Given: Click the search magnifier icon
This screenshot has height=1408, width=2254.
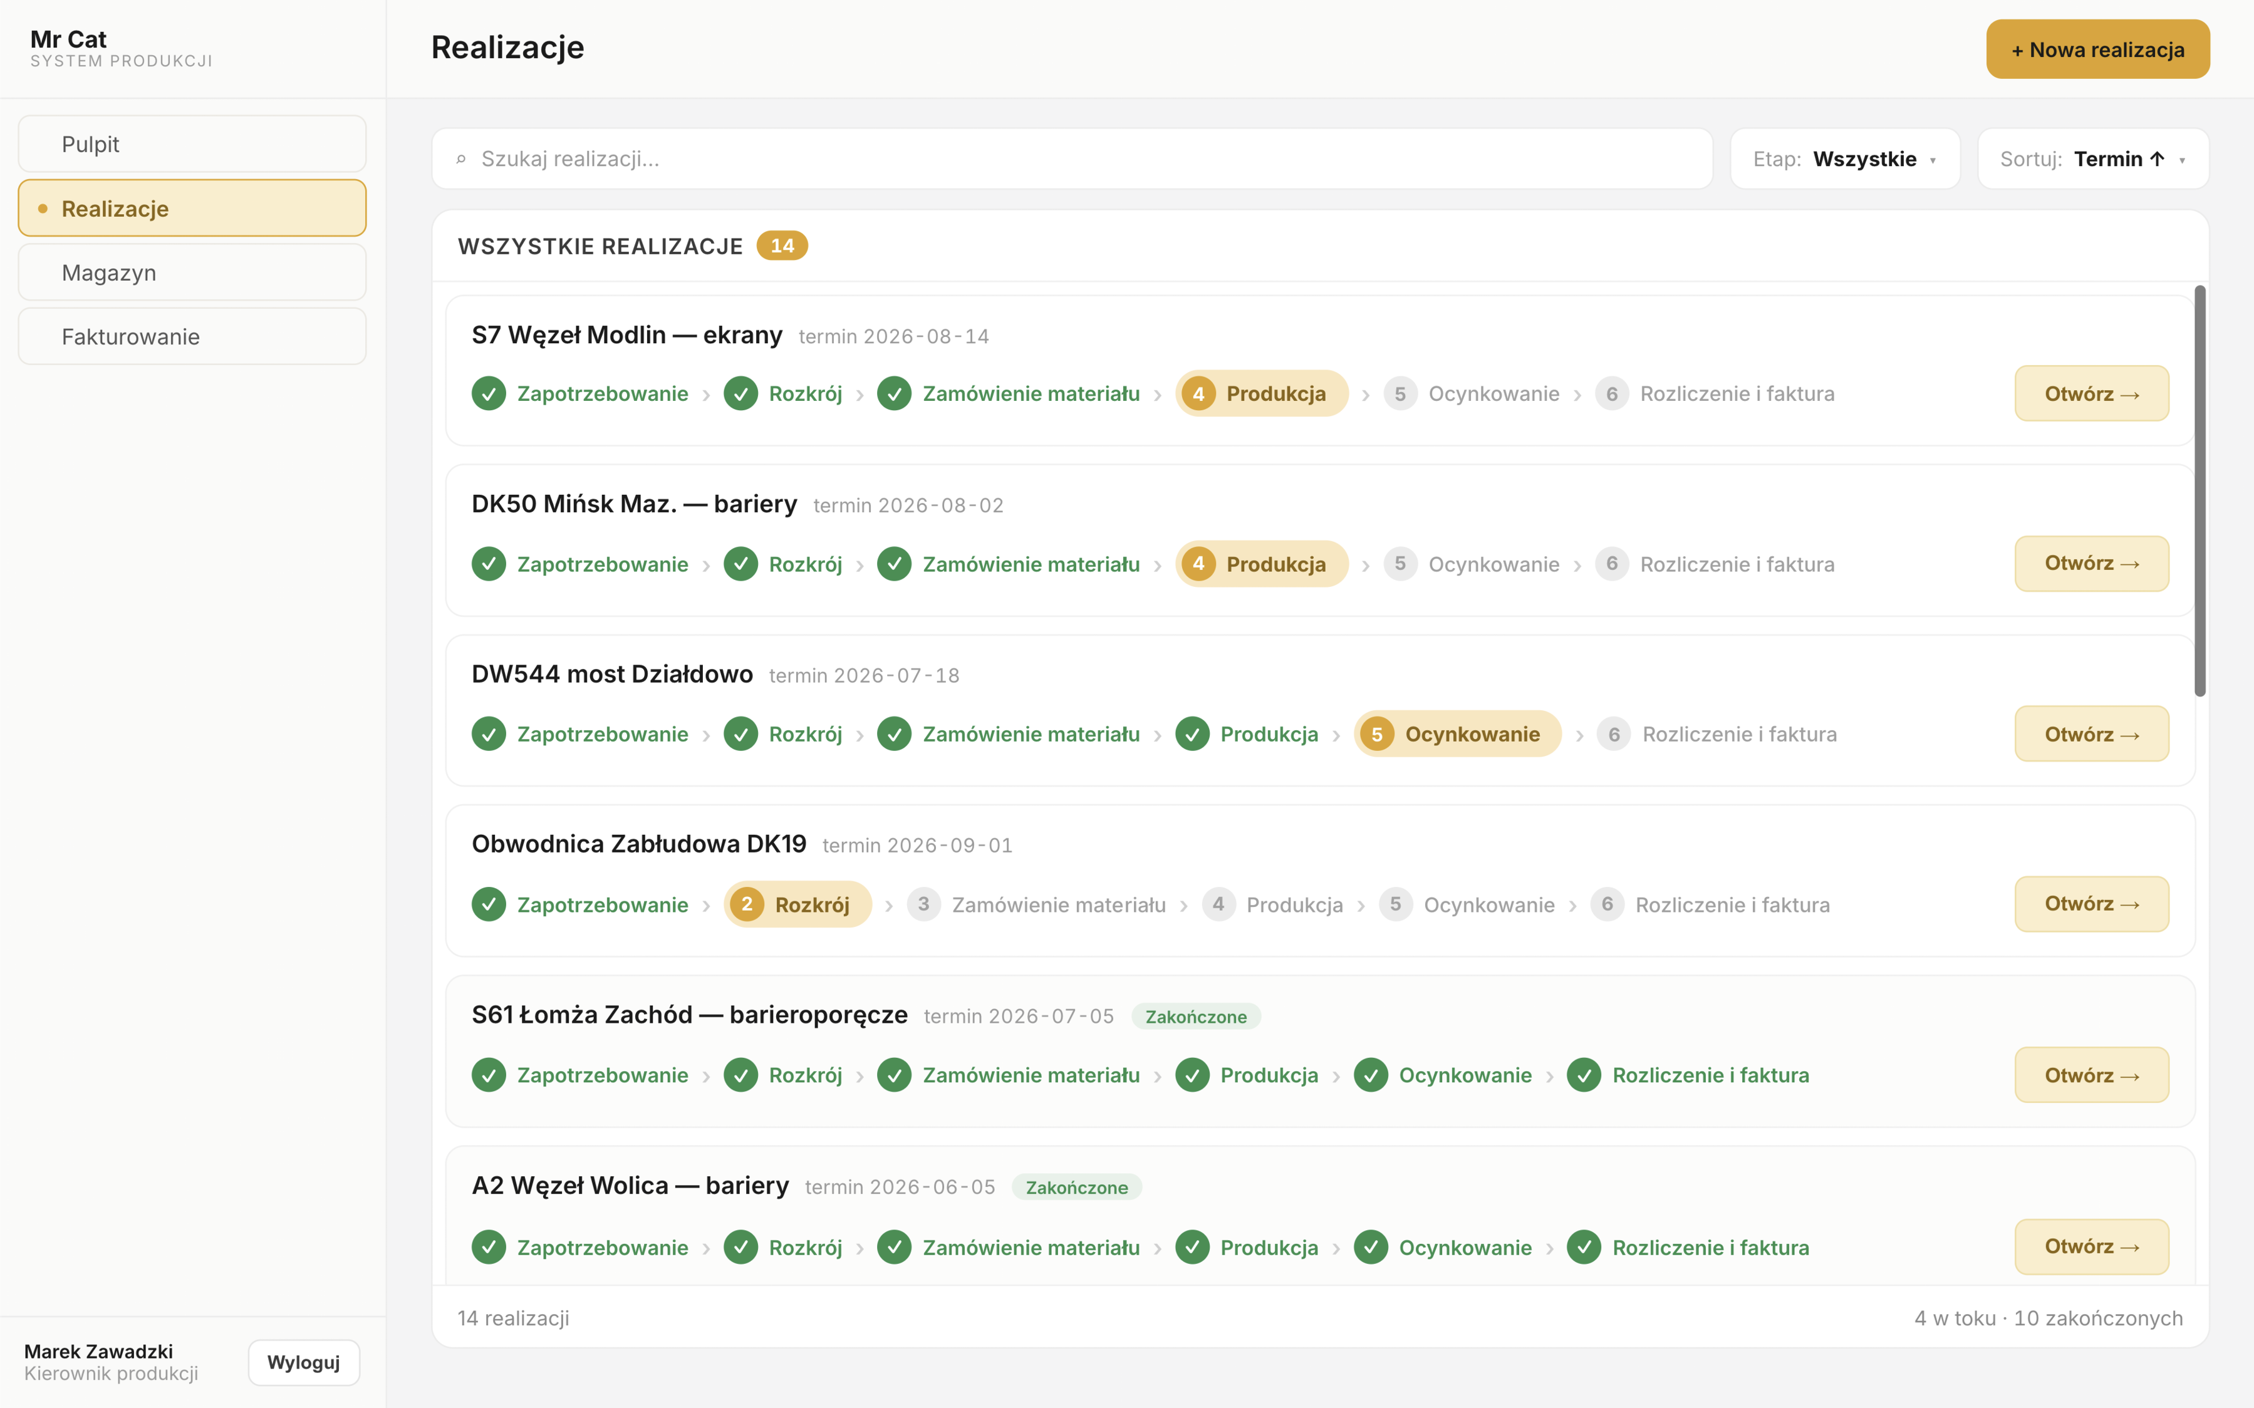Looking at the screenshot, I should tap(461, 159).
